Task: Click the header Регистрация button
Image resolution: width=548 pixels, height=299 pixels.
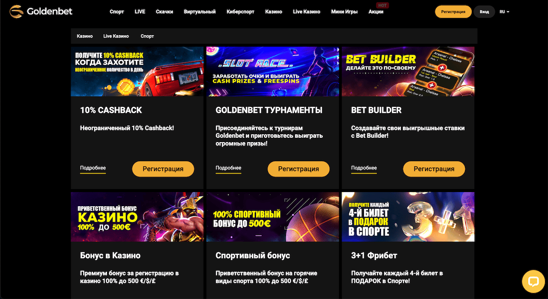Action: point(453,12)
